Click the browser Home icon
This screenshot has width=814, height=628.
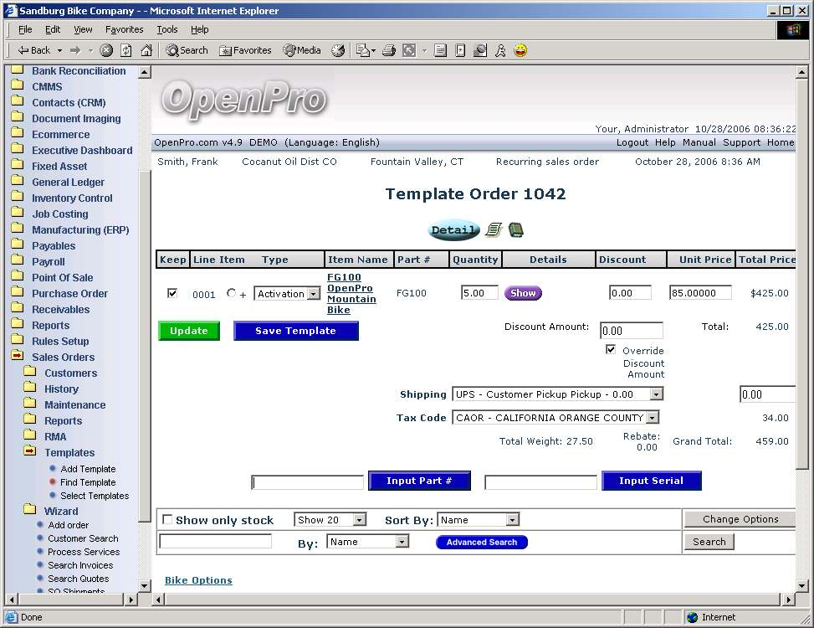click(x=146, y=50)
